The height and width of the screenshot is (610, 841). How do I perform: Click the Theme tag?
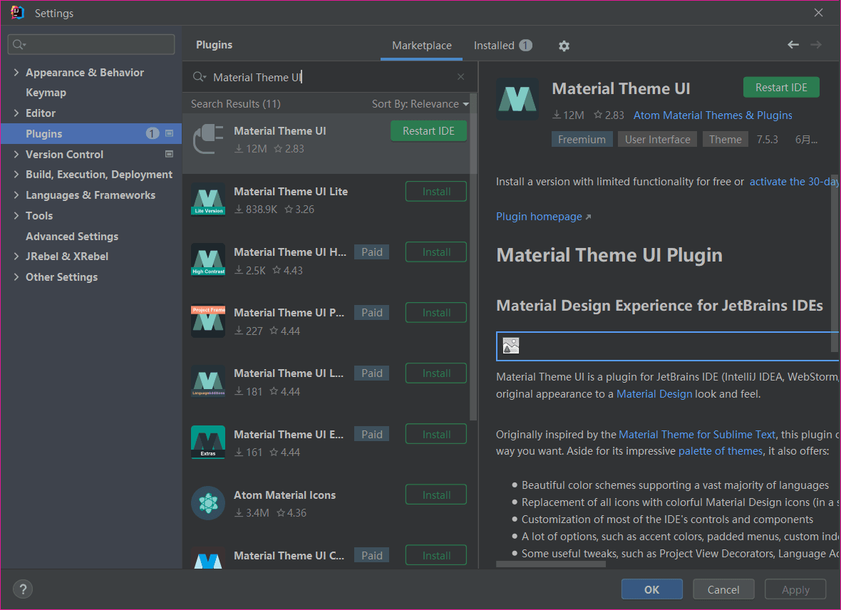(x=725, y=140)
